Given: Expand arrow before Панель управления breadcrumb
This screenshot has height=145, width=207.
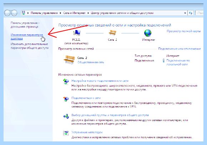Looking at the screenshot, I should click(28, 13).
